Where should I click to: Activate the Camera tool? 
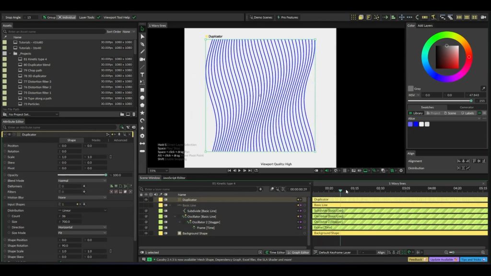coord(142,59)
